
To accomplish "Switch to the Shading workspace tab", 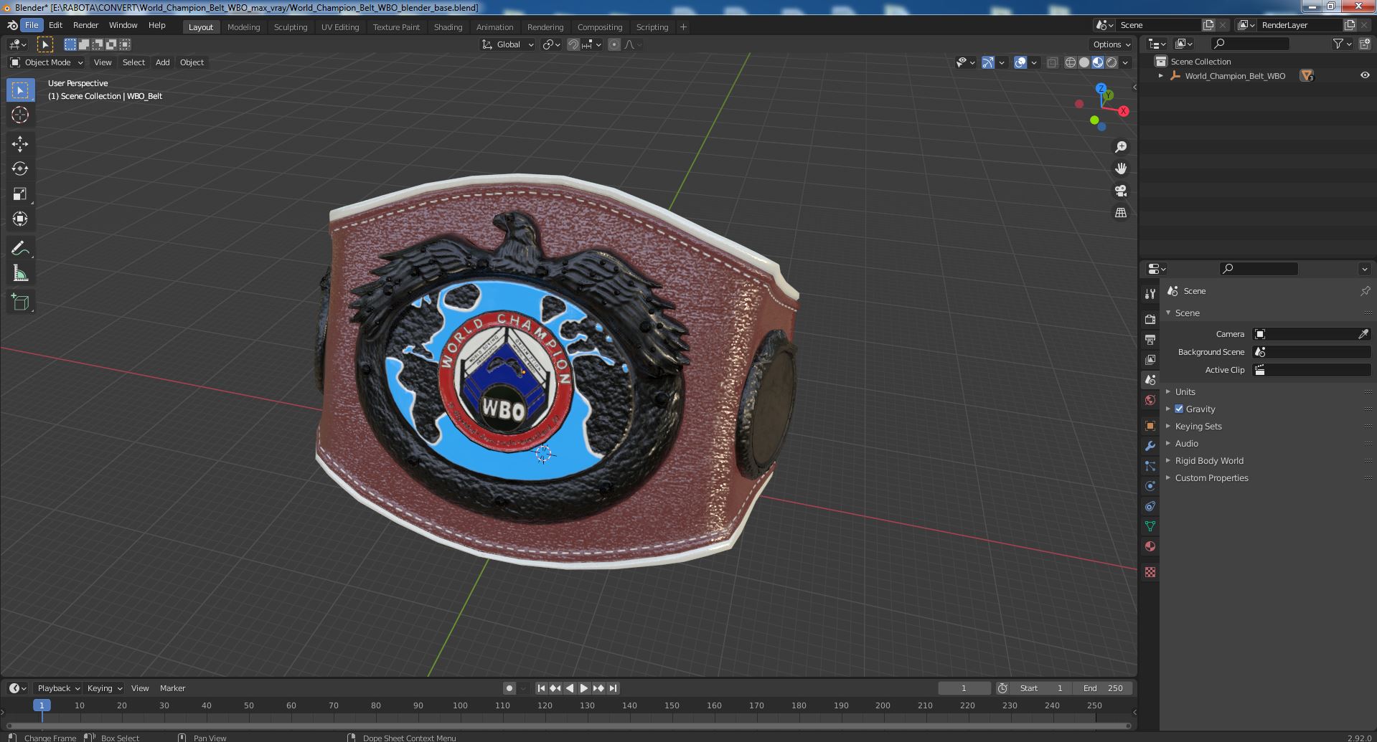I will click(x=448, y=27).
